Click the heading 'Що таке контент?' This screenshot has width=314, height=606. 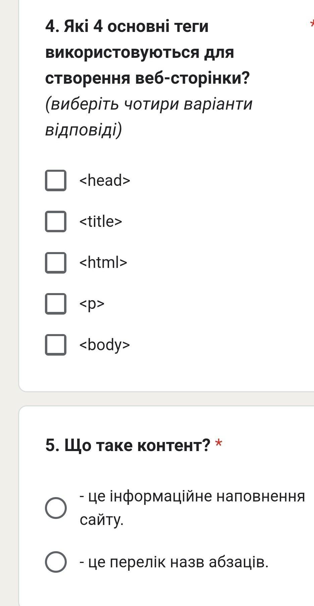pos(128,445)
